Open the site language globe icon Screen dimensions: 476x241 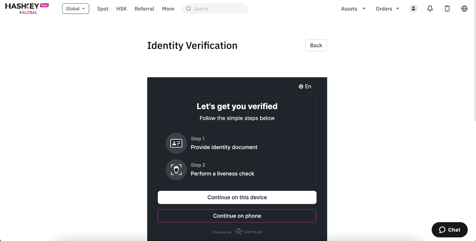click(464, 9)
